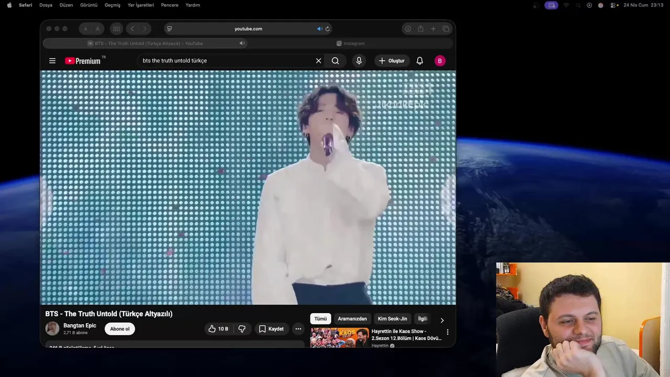
Task: Open more actions ellipsis under video
Action: 298,329
